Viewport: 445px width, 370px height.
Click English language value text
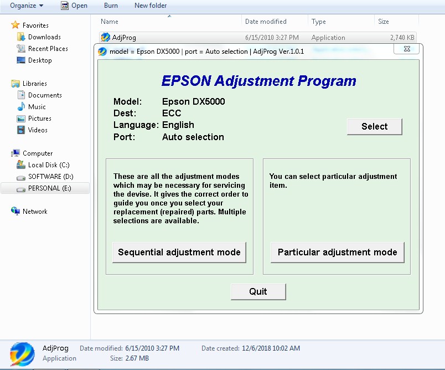click(178, 125)
